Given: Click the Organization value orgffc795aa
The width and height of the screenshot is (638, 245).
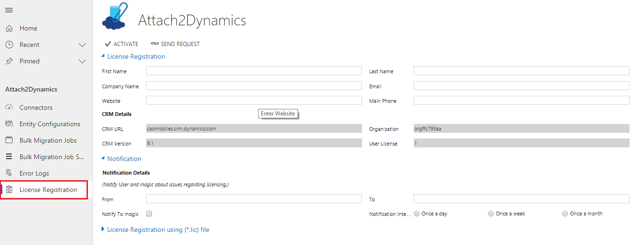Looking at the screenshot, I should pyautogui.click(x=521, y=129).
